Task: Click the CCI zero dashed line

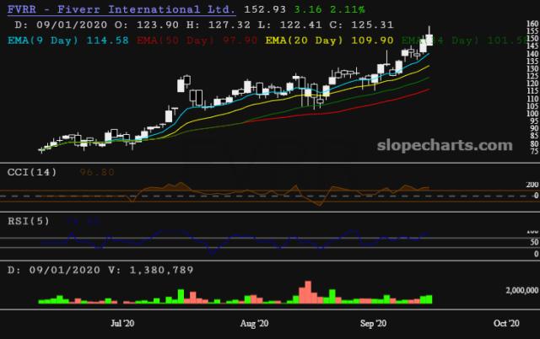Action: tap(265, 196)
